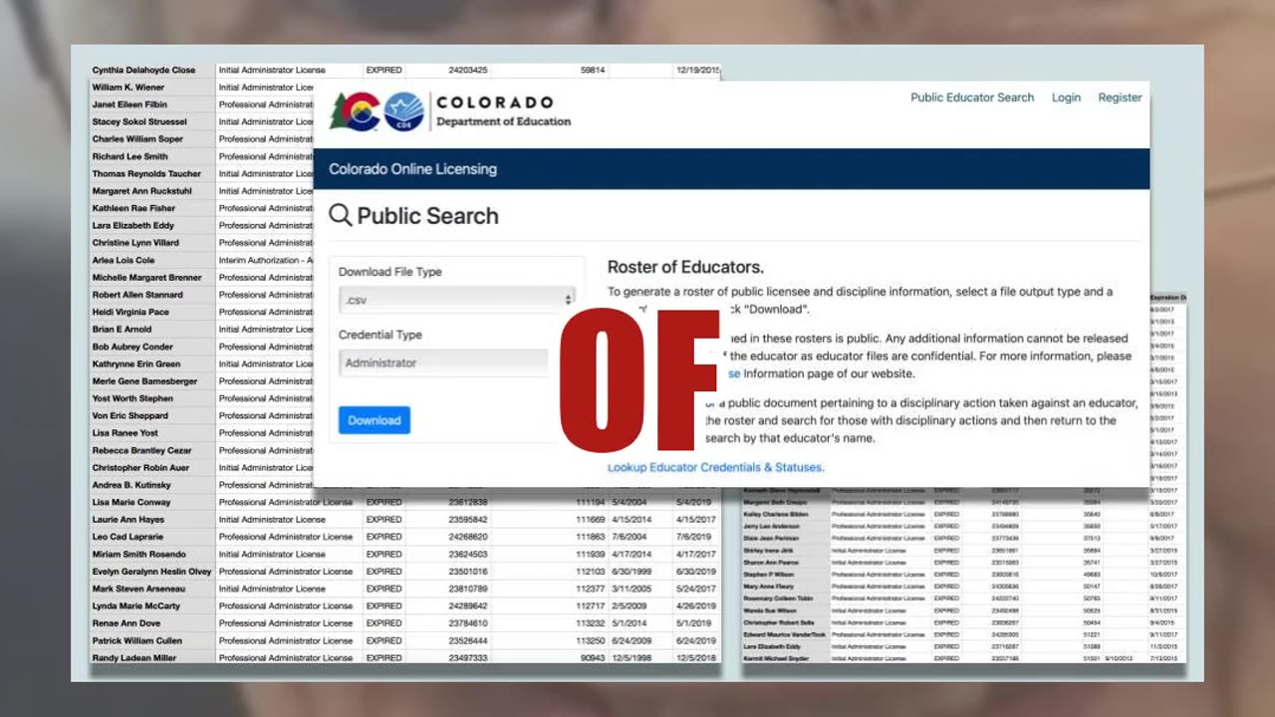Select the Rebecca Brantley Cezar cell
Image resolution: width=1275 pixels, height=717 pixels.
coord(153,450)
